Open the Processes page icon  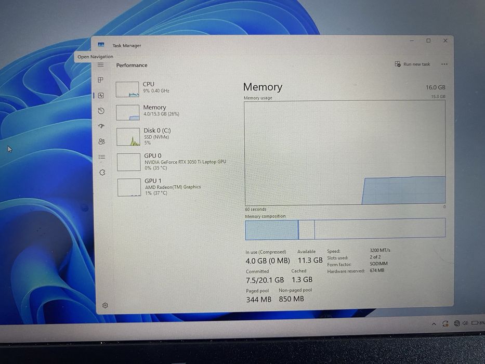100,80
